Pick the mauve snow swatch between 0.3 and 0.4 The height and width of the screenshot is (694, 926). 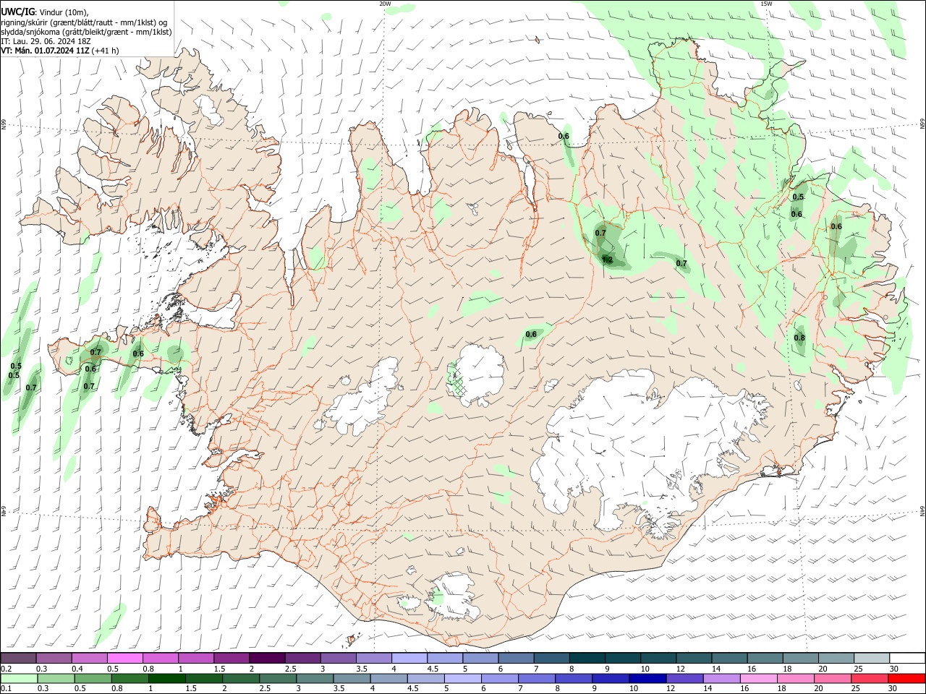(55, 659)
